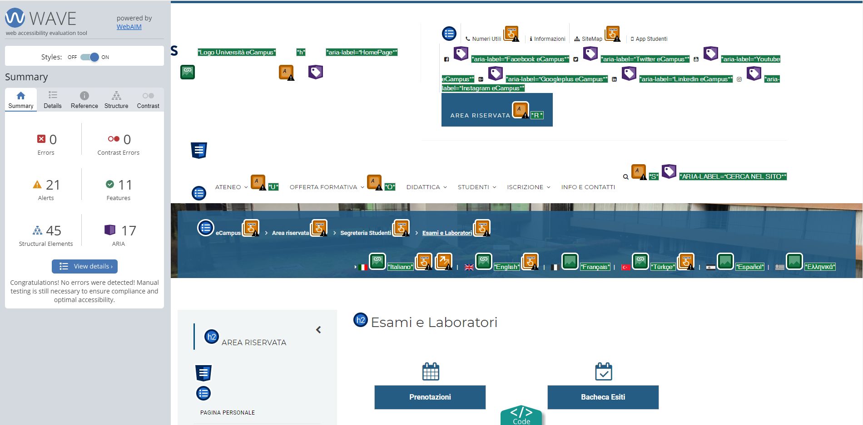The height and width of the screenshot is (425, 863).
Task: Click the Contrast Errors icon
Action: coord(114,139)
